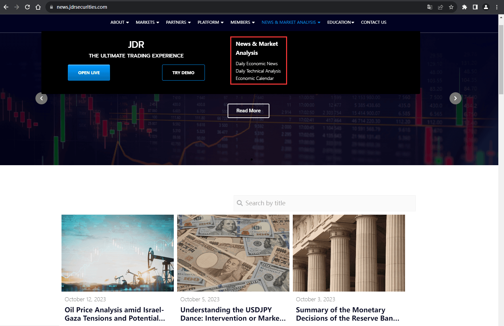504x326 pixels.
Task: Click the TRY DEMO button
Action: tap(183, 73)
